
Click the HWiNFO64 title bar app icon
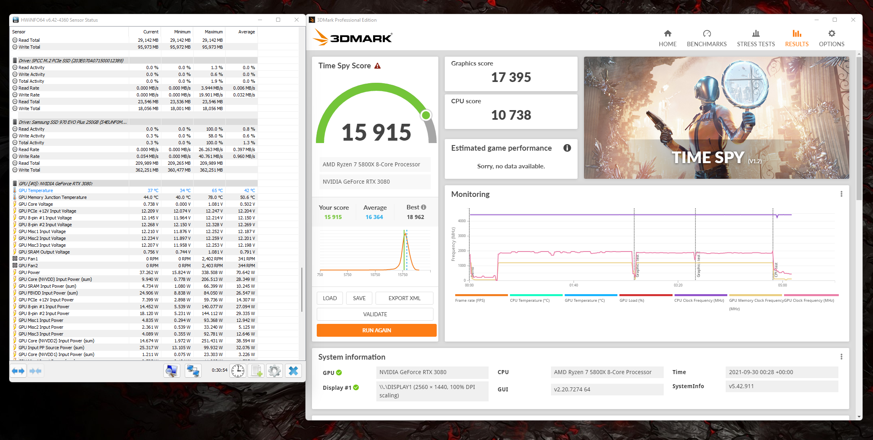[16, 20]
